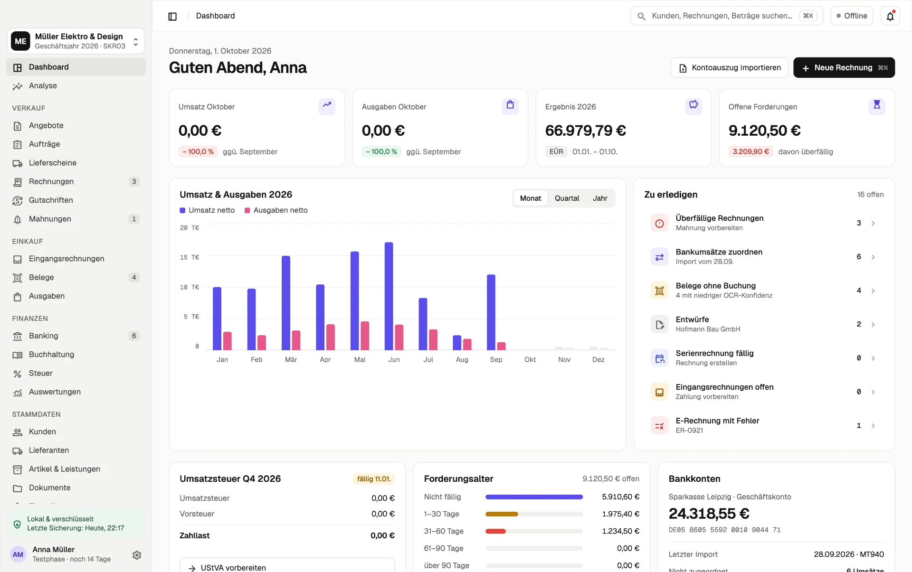This screenshot has width=912, height=572.
Task: Click the Umsatz Oktober trend icon
Action: 327,105
